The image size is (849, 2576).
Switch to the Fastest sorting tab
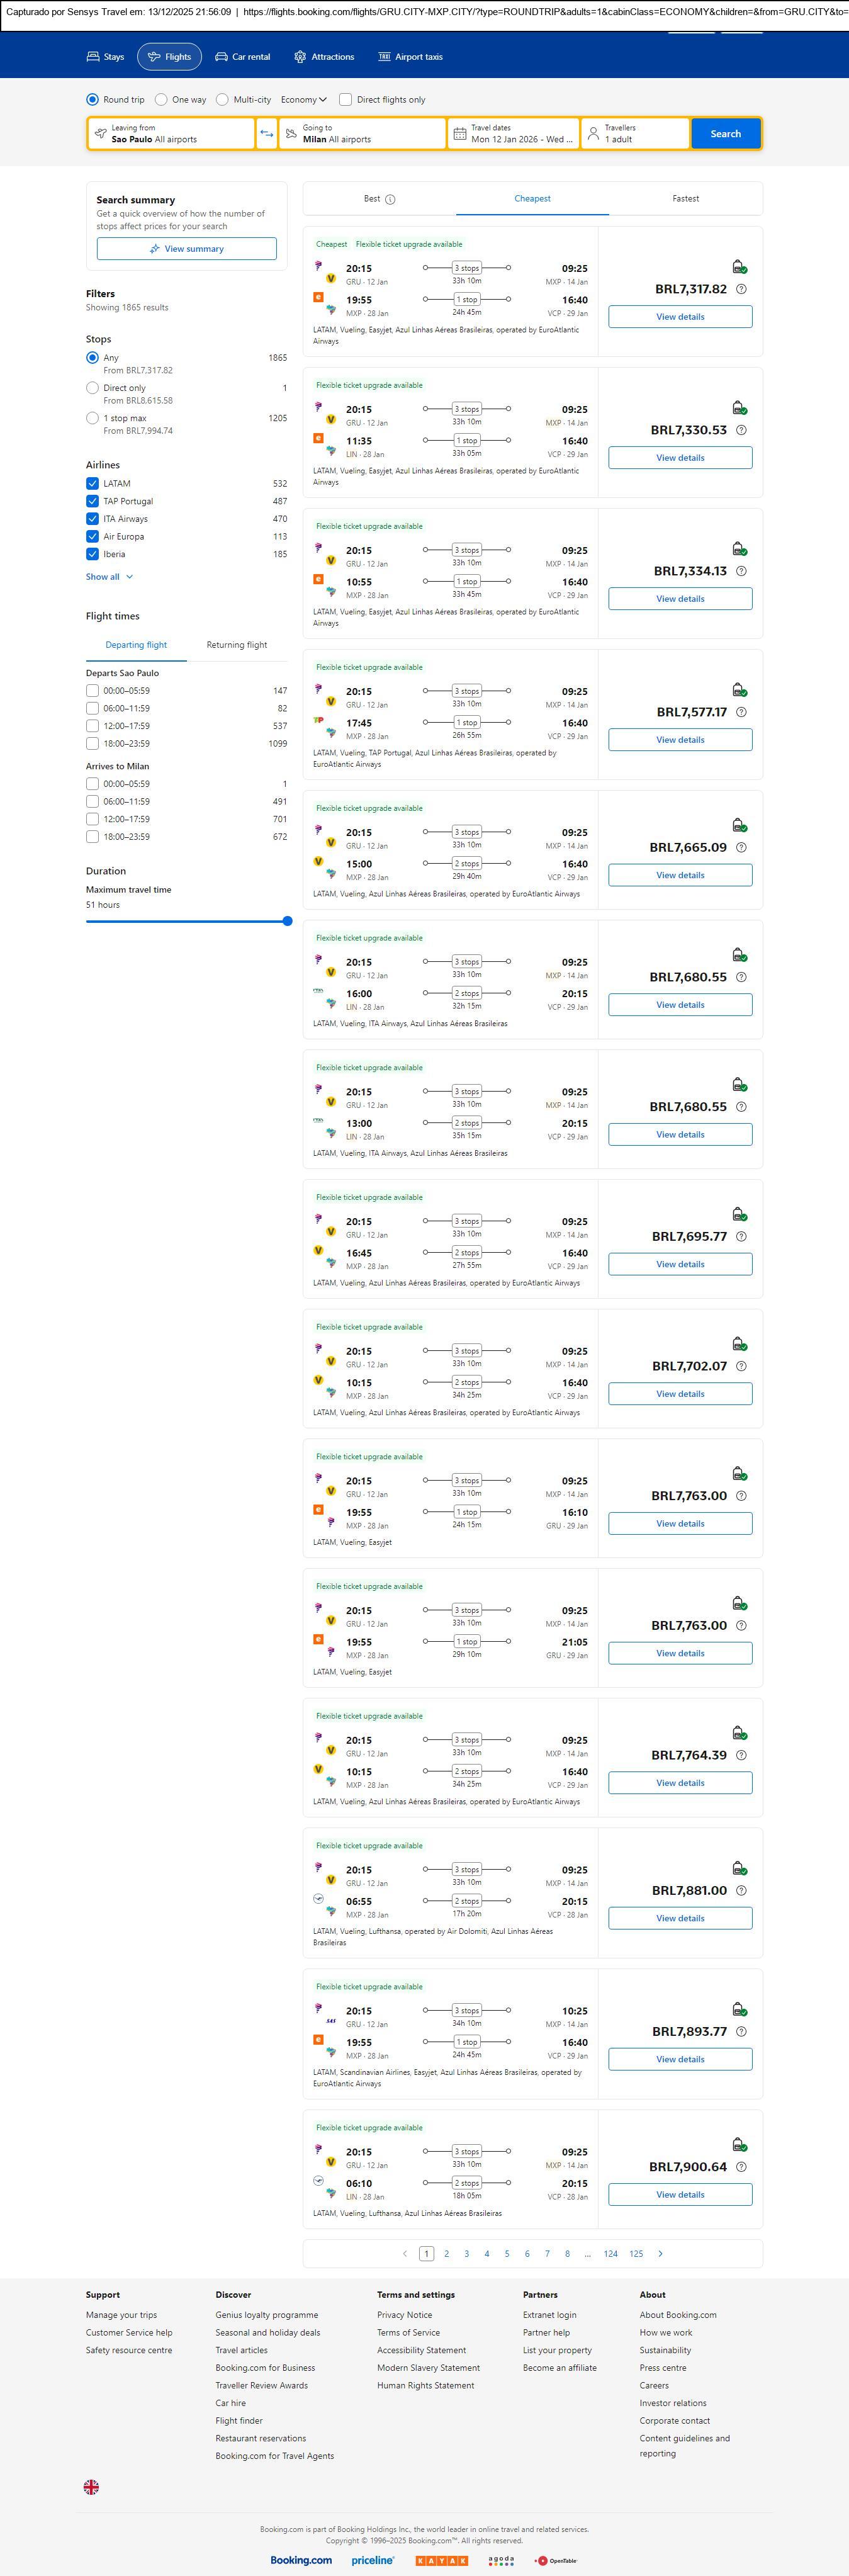685,199
